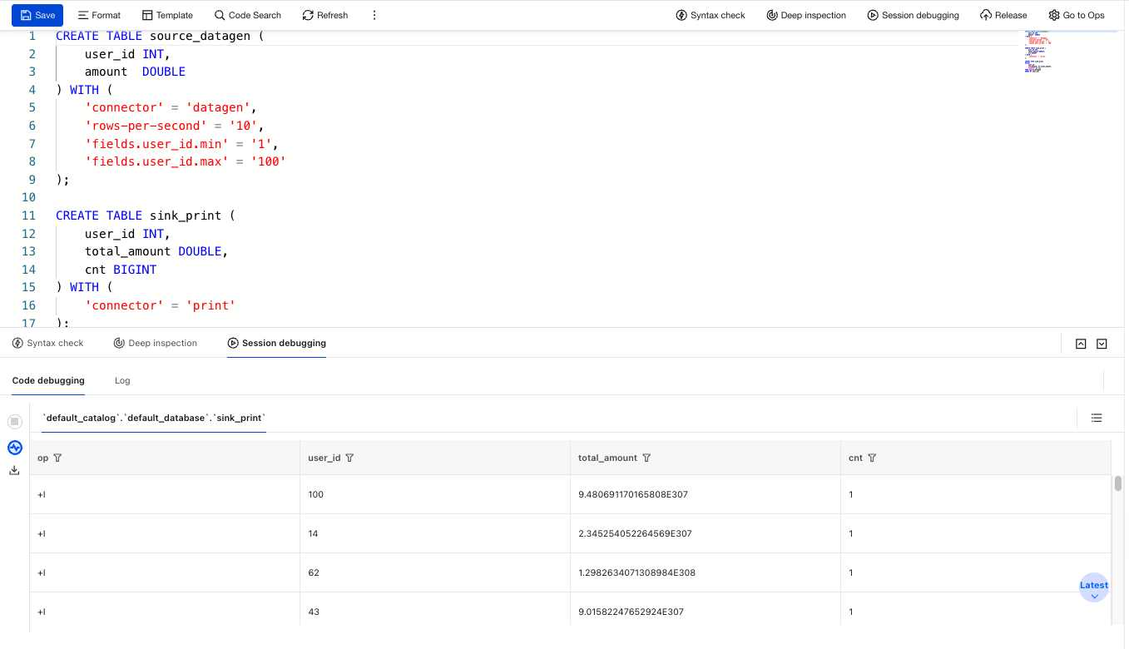Switch to the Syntax check results tab

(48, 343)
